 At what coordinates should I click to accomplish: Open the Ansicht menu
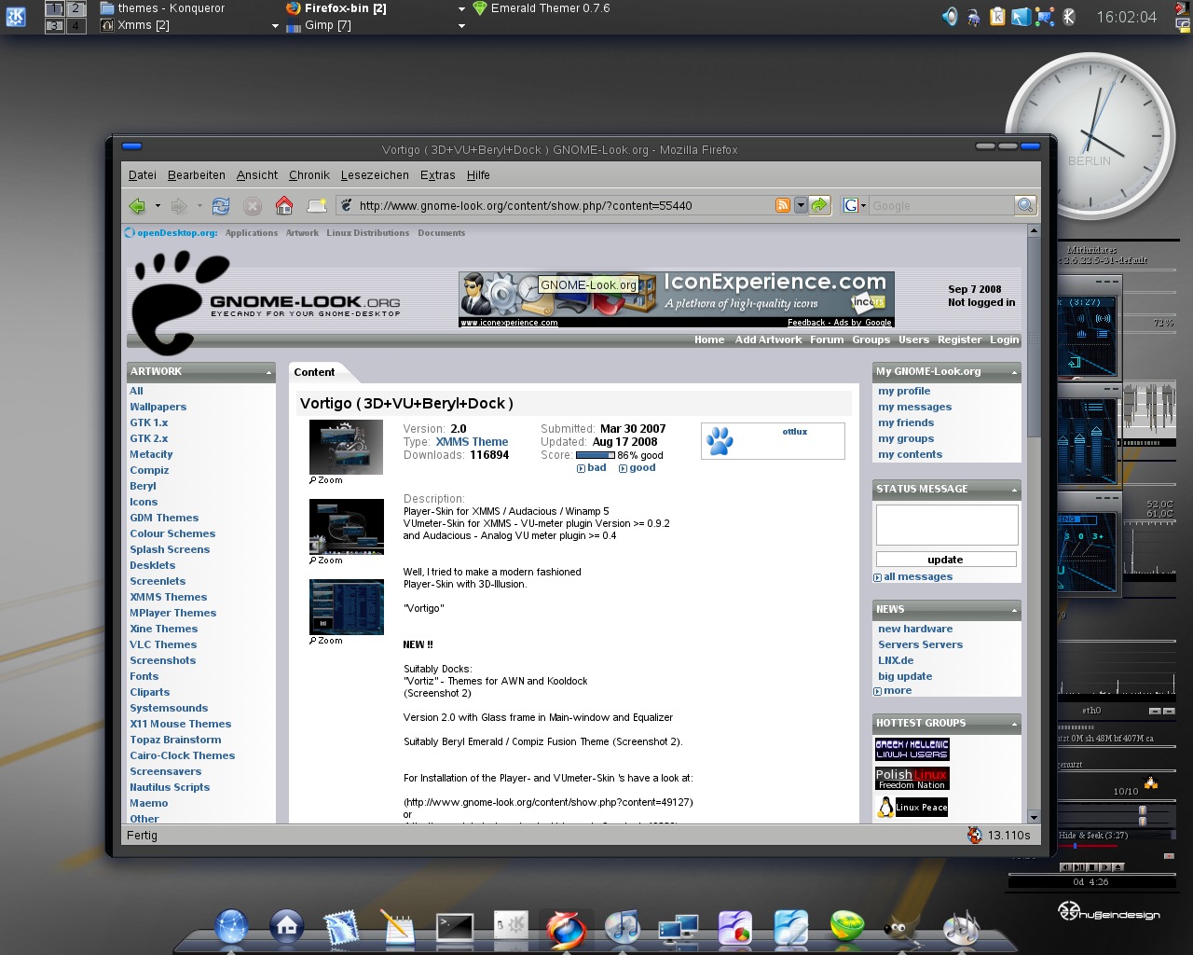[257, 175]
